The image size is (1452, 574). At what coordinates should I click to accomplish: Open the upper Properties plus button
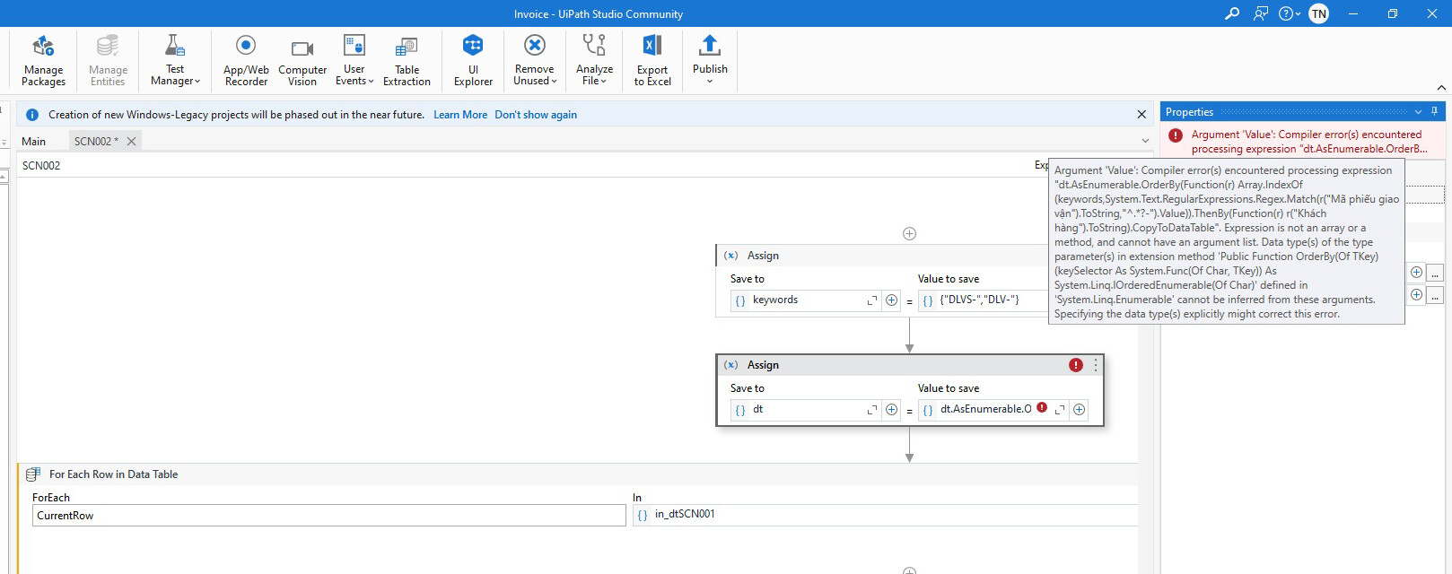click(1416, 272)
